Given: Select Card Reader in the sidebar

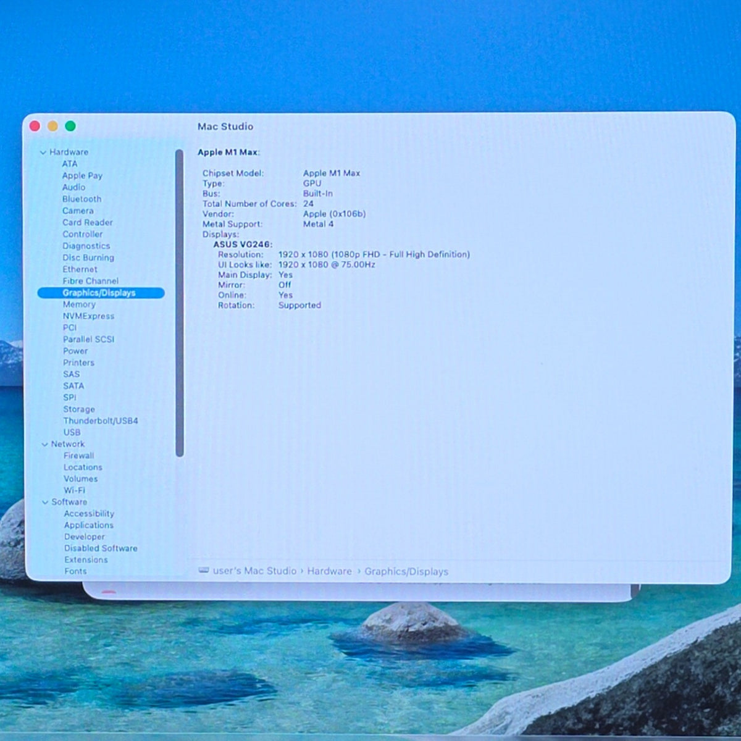Looking at the screenshot, I should pos(88,222).
